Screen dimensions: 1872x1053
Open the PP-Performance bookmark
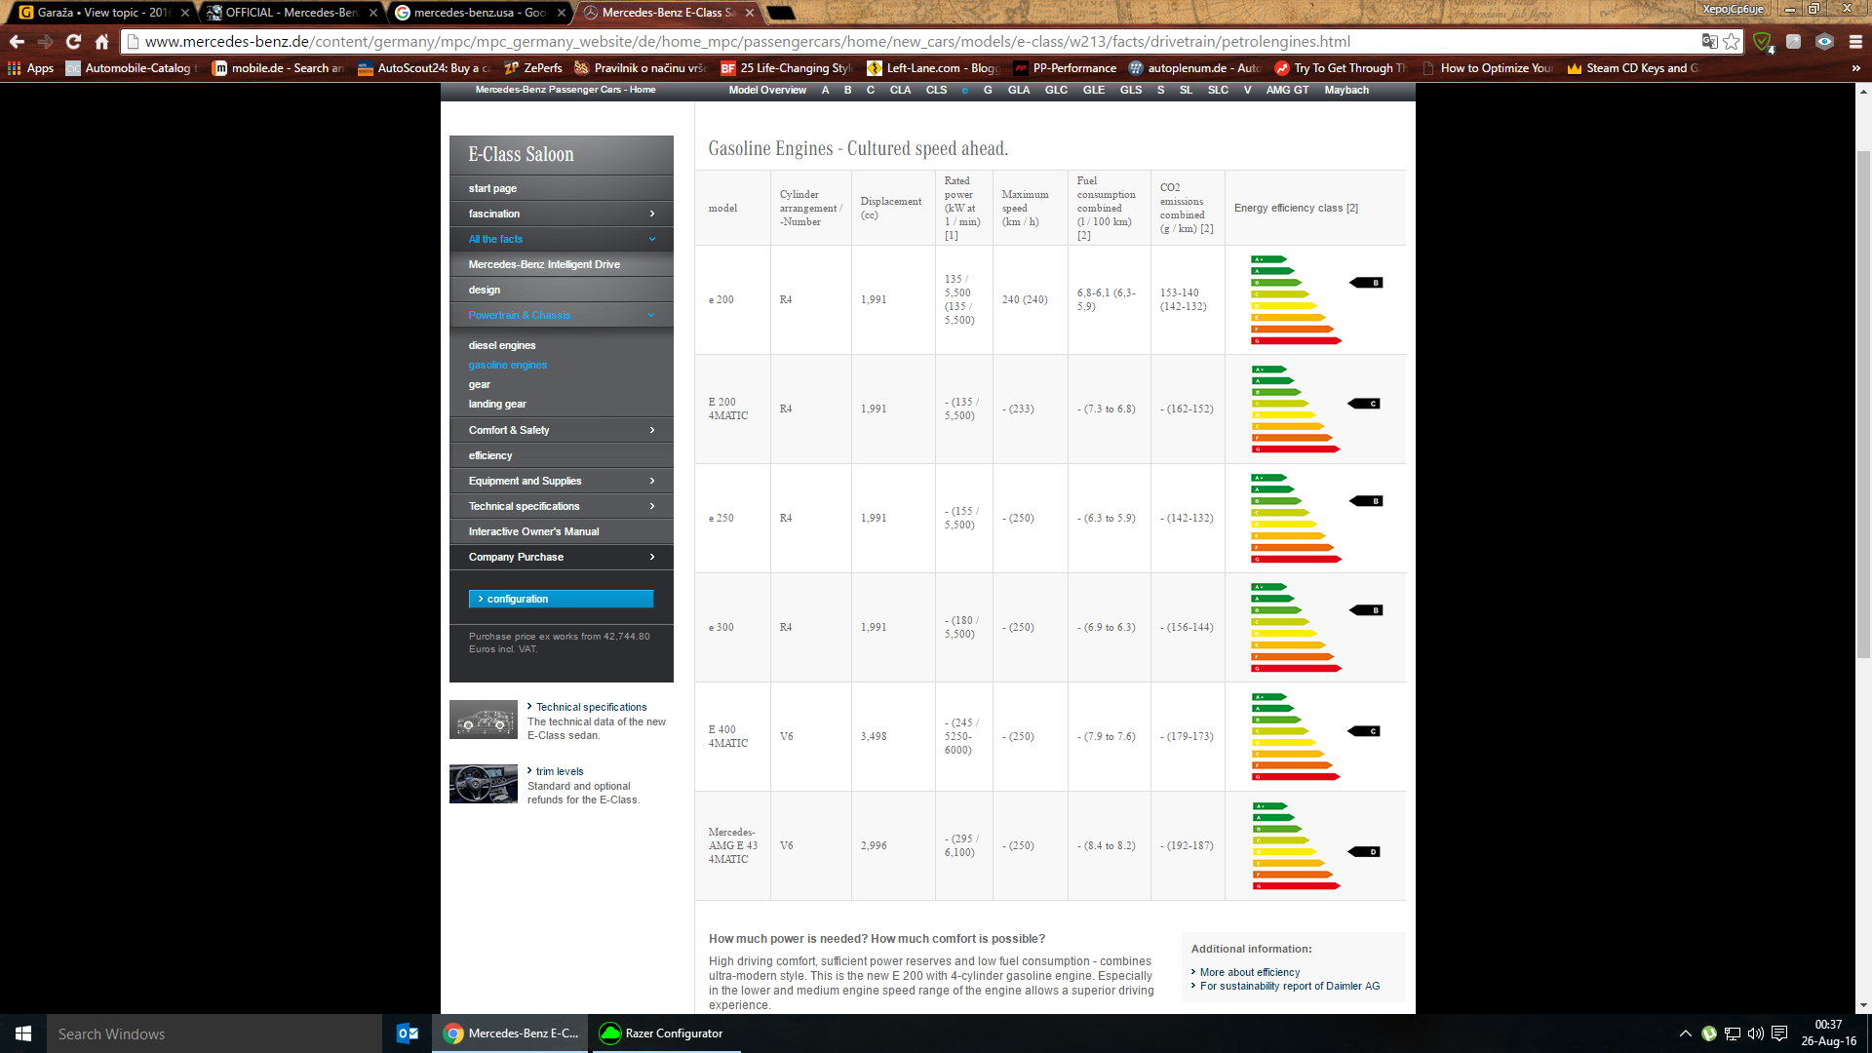coord(1065,68)
